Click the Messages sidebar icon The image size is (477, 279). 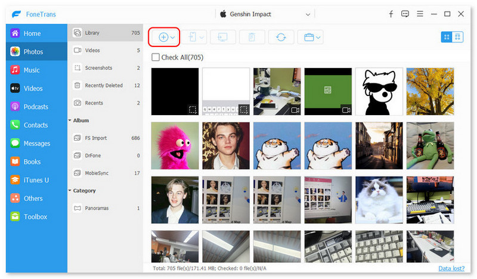[x=15, y=143]
